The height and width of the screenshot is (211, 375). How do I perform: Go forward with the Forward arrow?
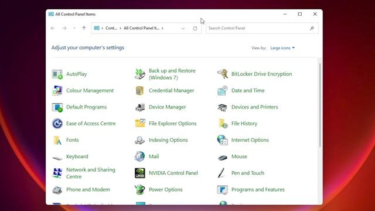[x=64, y=28]
